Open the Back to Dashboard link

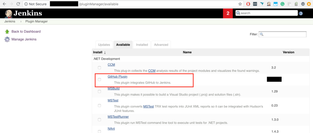tap(26, 31)
